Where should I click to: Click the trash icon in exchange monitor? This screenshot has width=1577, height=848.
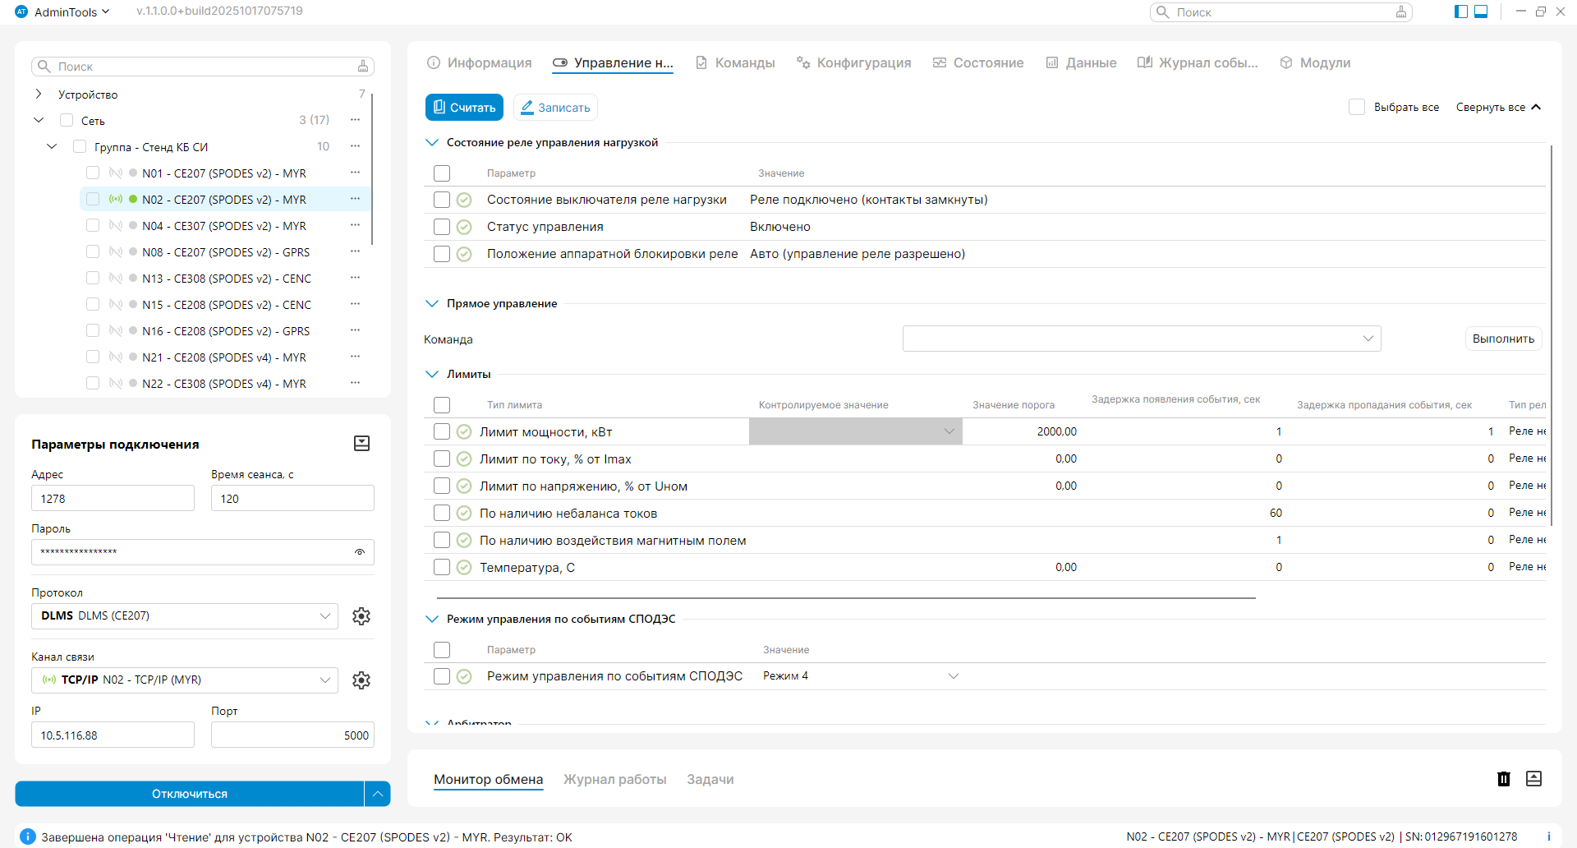[1504, 779]
